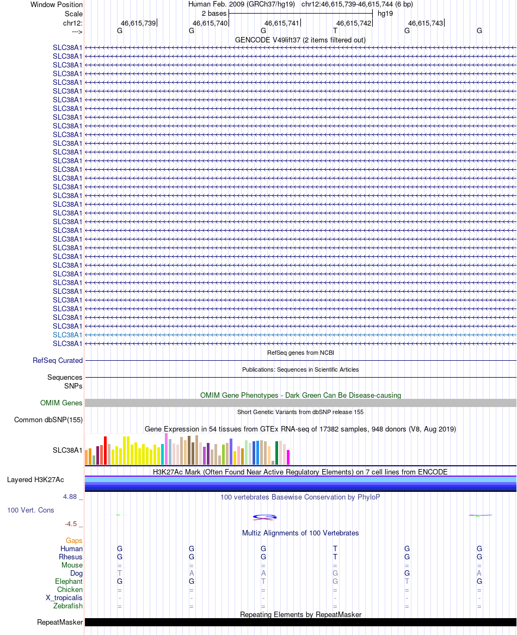Click the 'chr12:' ruler label
This screenshot has width=517, height=635.
click(72, 23)
